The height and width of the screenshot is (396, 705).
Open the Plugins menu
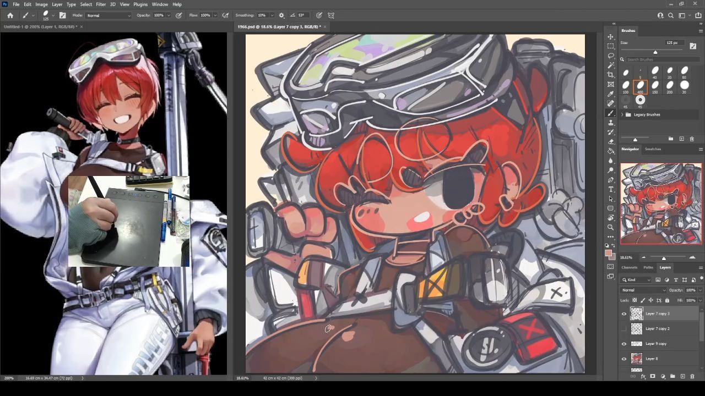[140, 4]
